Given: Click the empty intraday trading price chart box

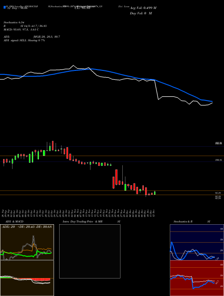Looking at the screenshot, I should (x=90, y=251).
